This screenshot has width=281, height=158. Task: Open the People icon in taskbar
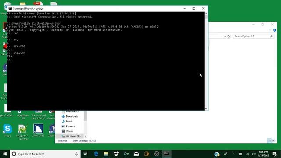pos(226,154)
